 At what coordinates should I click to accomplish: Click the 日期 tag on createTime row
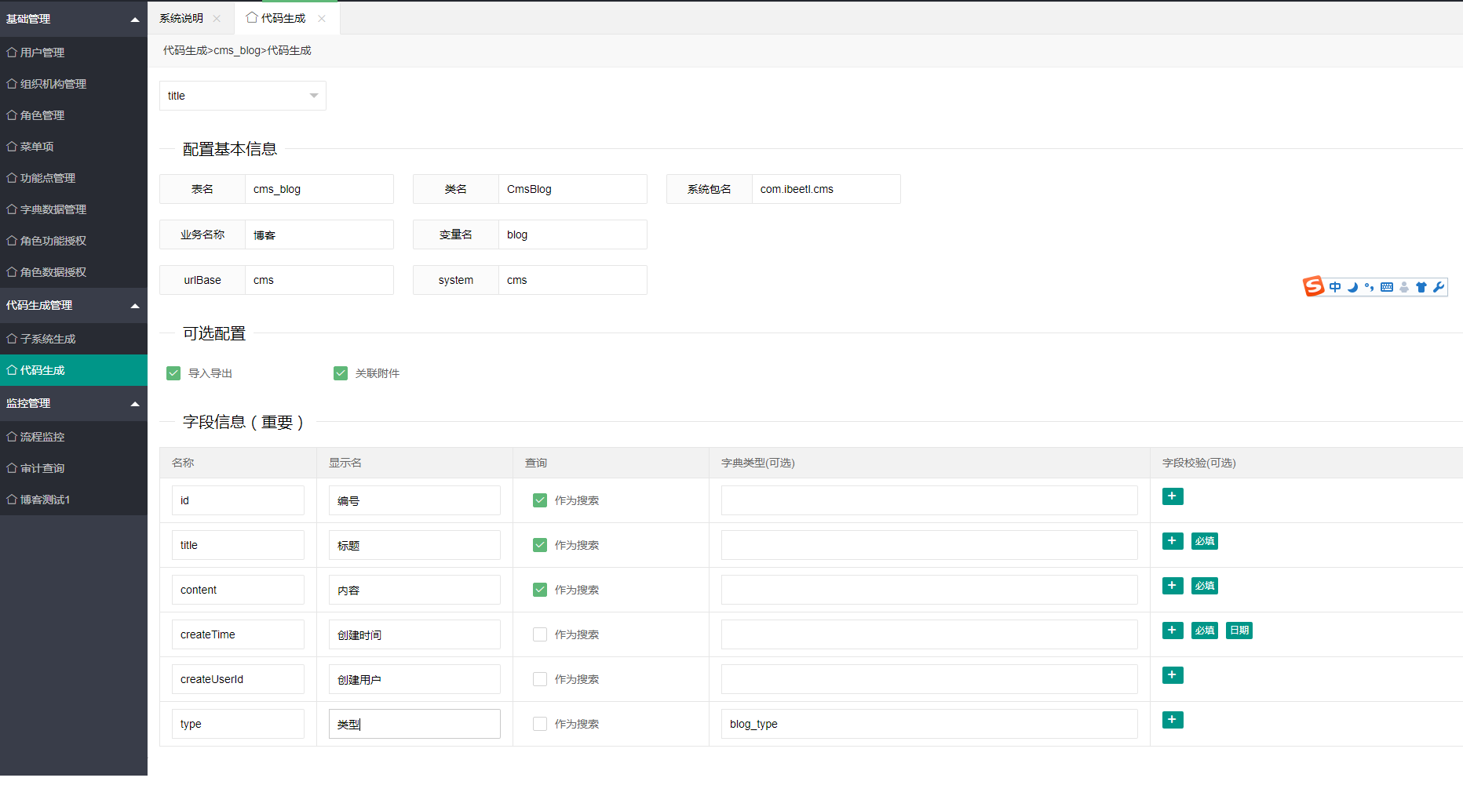point(1239,631)
